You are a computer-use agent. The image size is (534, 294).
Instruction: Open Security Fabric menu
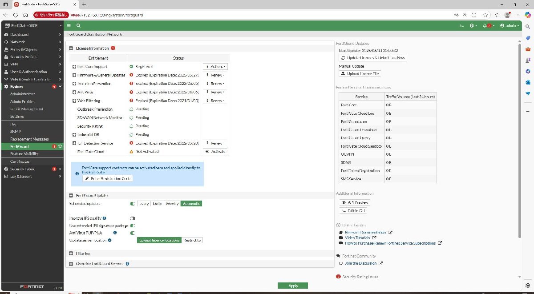[32, 169]
